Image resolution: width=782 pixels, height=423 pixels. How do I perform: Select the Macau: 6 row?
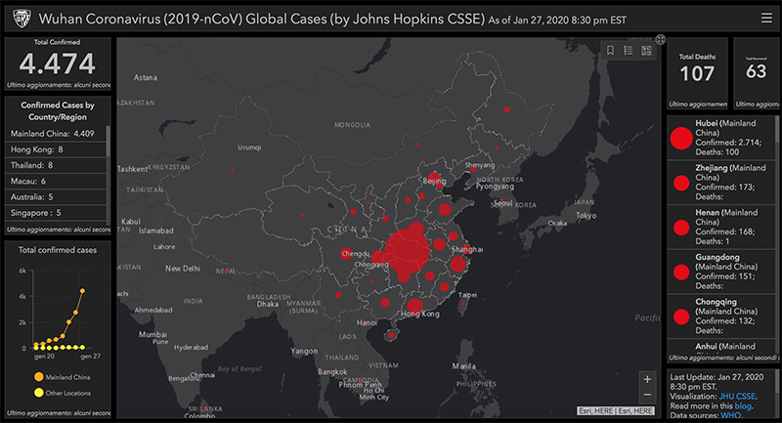(x=56, y=182)
